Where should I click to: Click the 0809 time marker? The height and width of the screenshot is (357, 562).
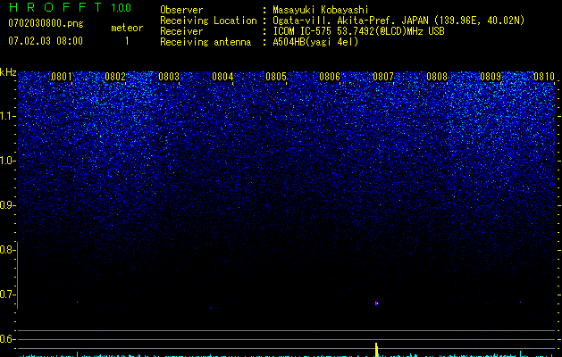491,77
